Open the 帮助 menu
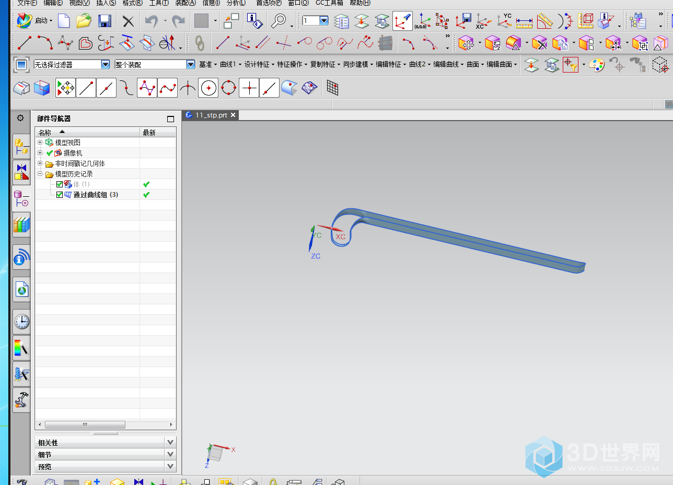The image size is (673, 485). tap(360, 3)
